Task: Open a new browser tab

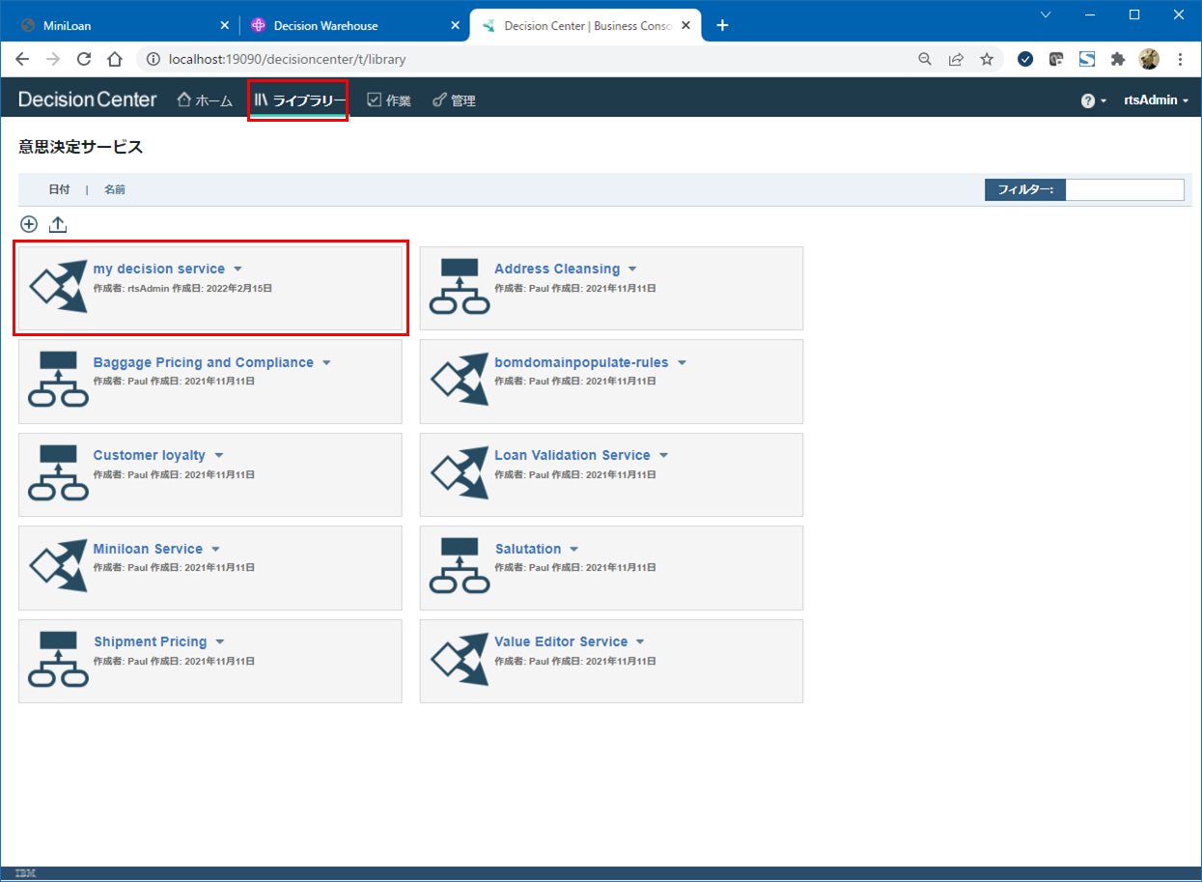Action: (722, 25)
